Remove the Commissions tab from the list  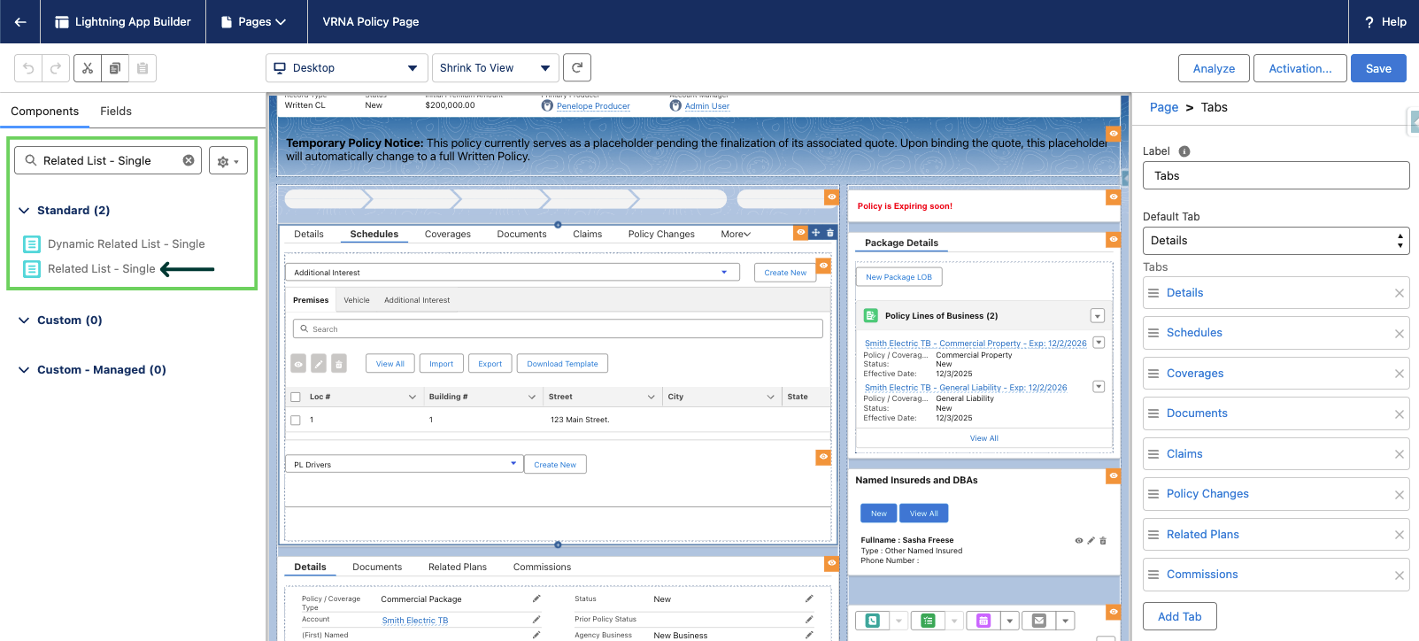pos(1400,575)
